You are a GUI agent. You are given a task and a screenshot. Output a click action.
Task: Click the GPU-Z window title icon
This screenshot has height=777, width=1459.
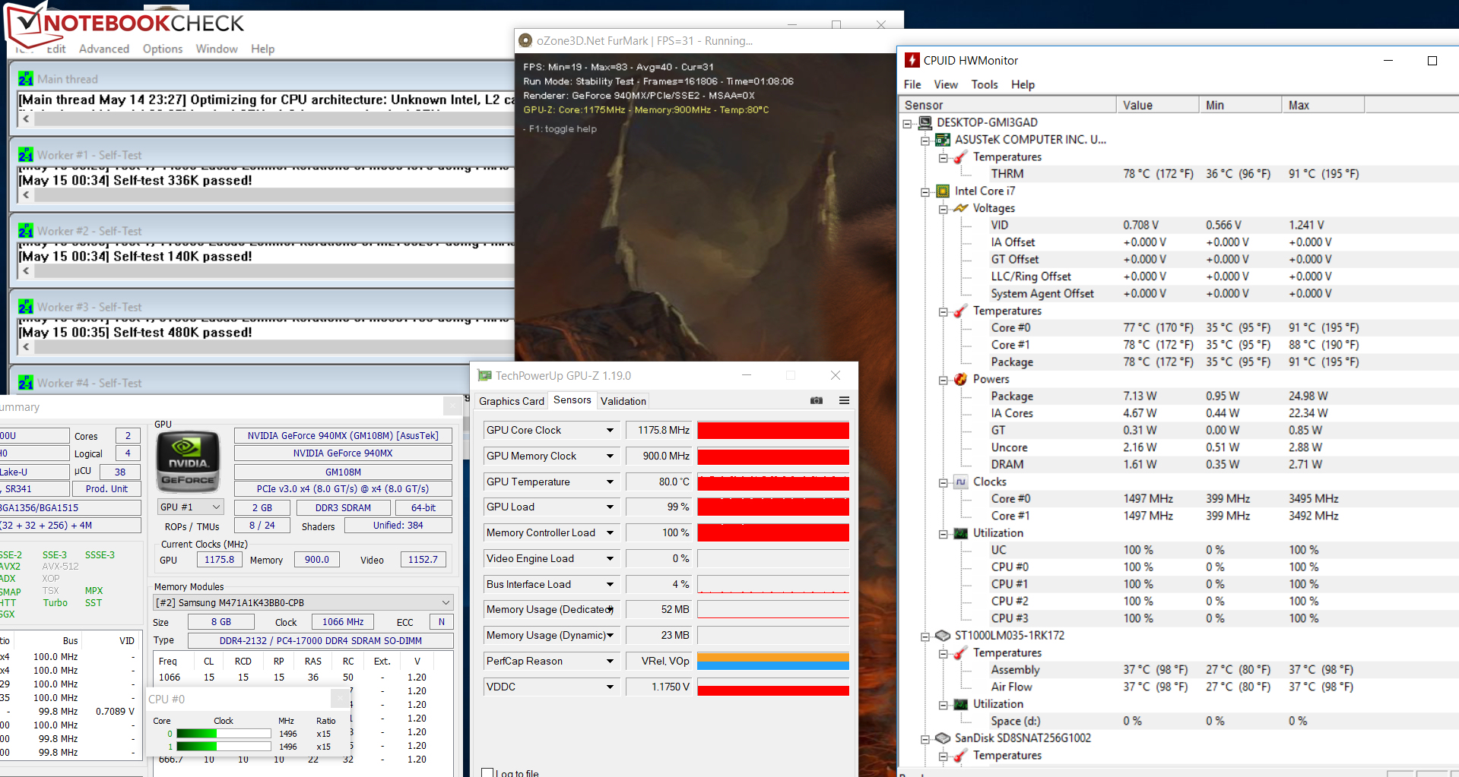point(484,375)
